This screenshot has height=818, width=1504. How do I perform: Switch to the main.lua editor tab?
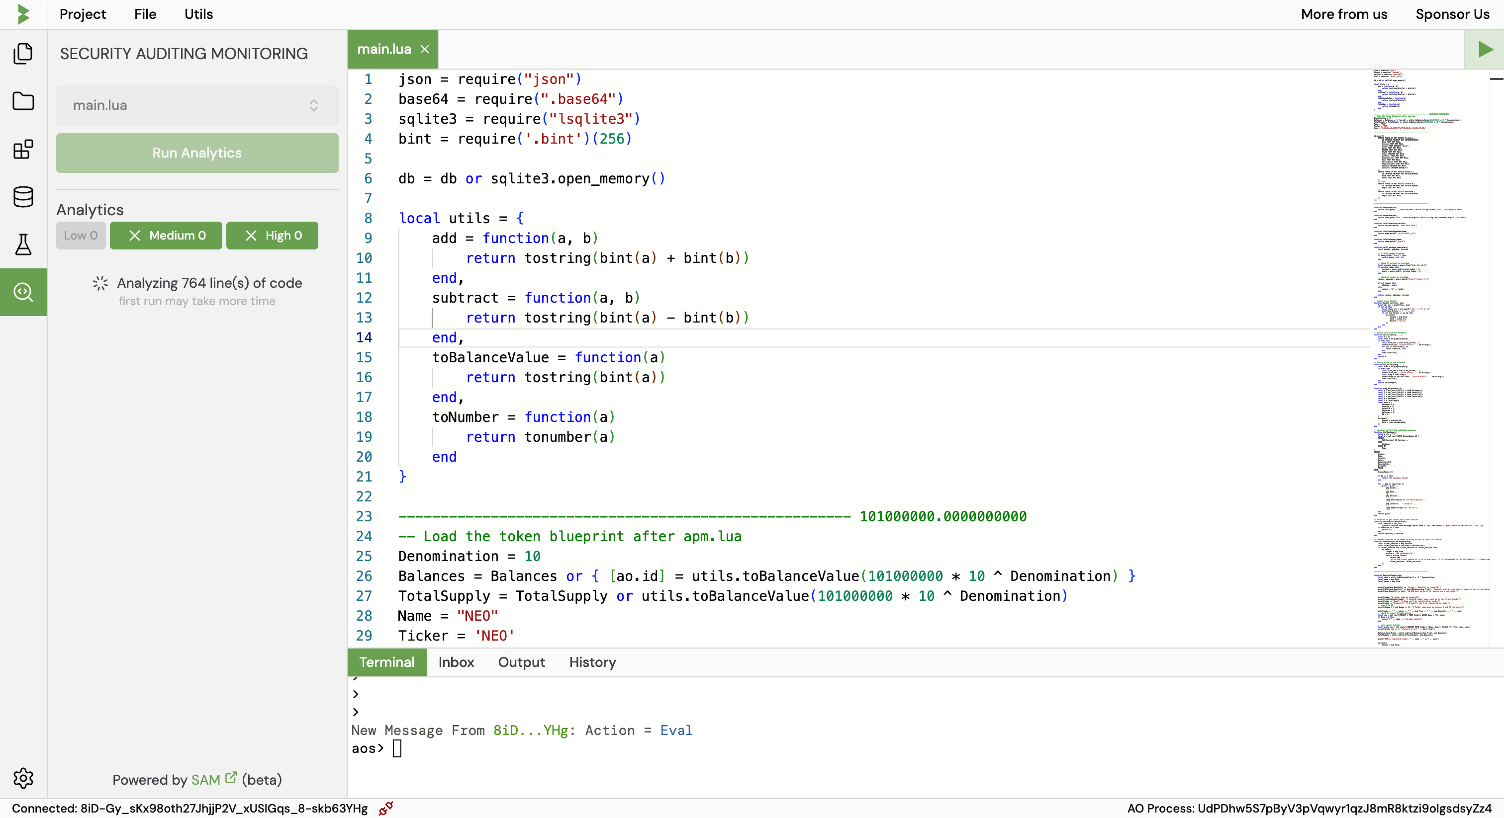(x=383, y=49)
